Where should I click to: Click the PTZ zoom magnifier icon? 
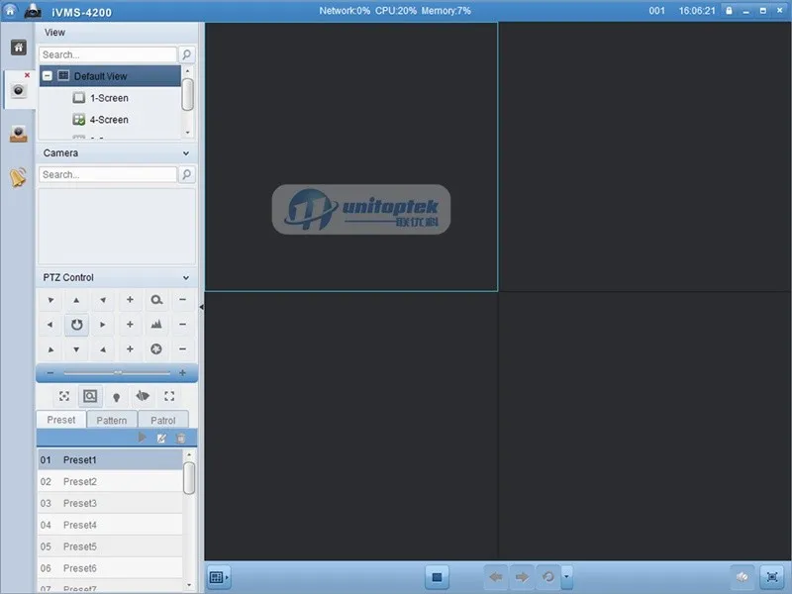click(x=156, y=300)
